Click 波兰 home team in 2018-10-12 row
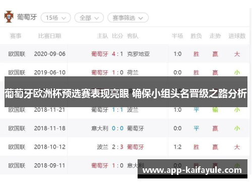This screenshot has height=183, width=252. (x=102, y=147)
